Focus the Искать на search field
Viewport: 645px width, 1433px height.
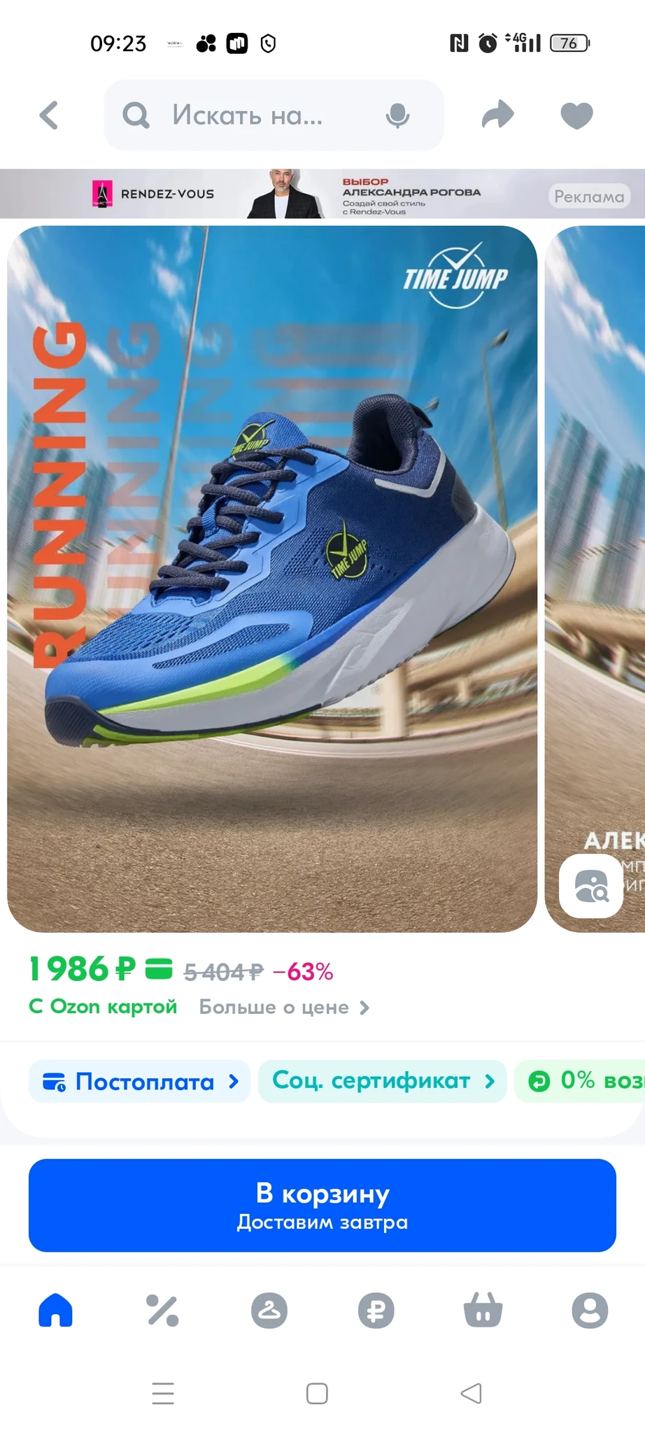coord(274,115)
